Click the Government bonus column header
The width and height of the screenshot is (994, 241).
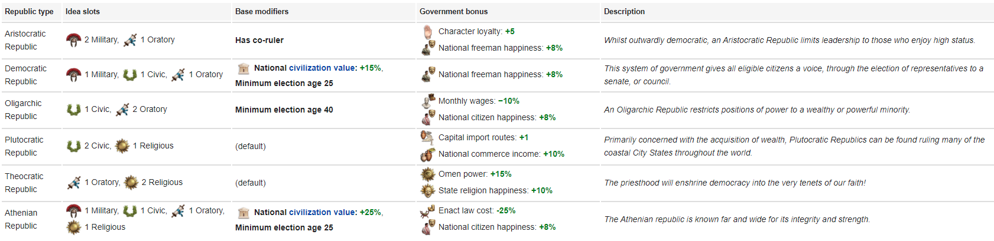tap(454, 12)
